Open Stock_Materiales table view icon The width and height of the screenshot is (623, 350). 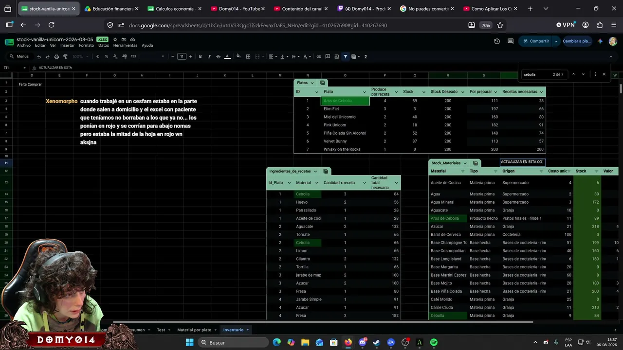point(476,163)
